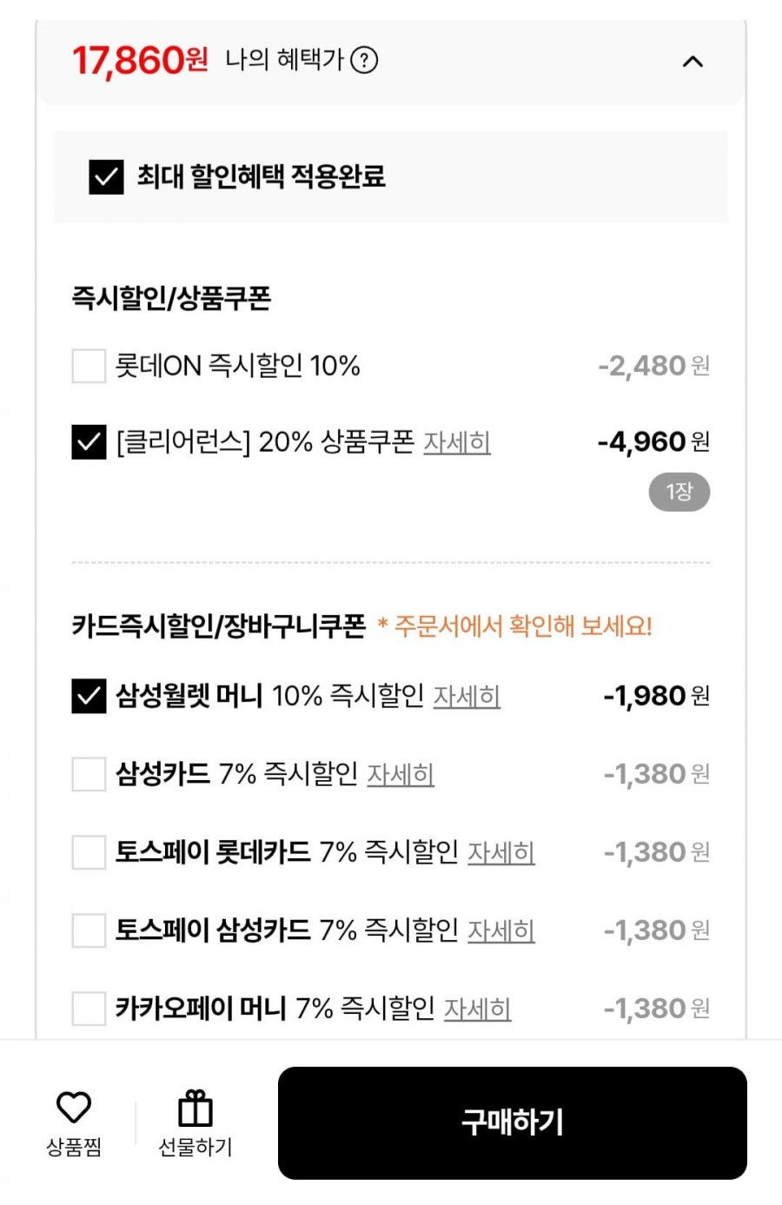Select 토스페이 롯데카드 7% 즉시할인 checkbox

pos(89,852)
